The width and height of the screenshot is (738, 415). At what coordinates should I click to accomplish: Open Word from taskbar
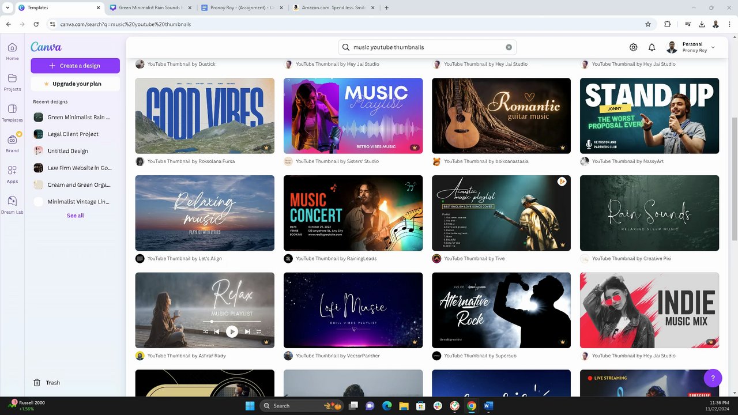488,406
